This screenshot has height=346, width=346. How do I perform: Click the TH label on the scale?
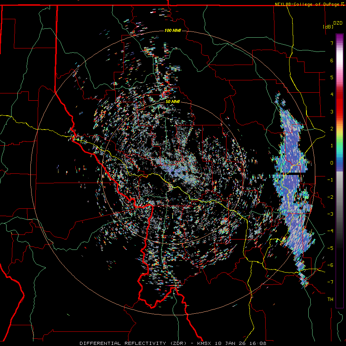click(x=330, y=299)
